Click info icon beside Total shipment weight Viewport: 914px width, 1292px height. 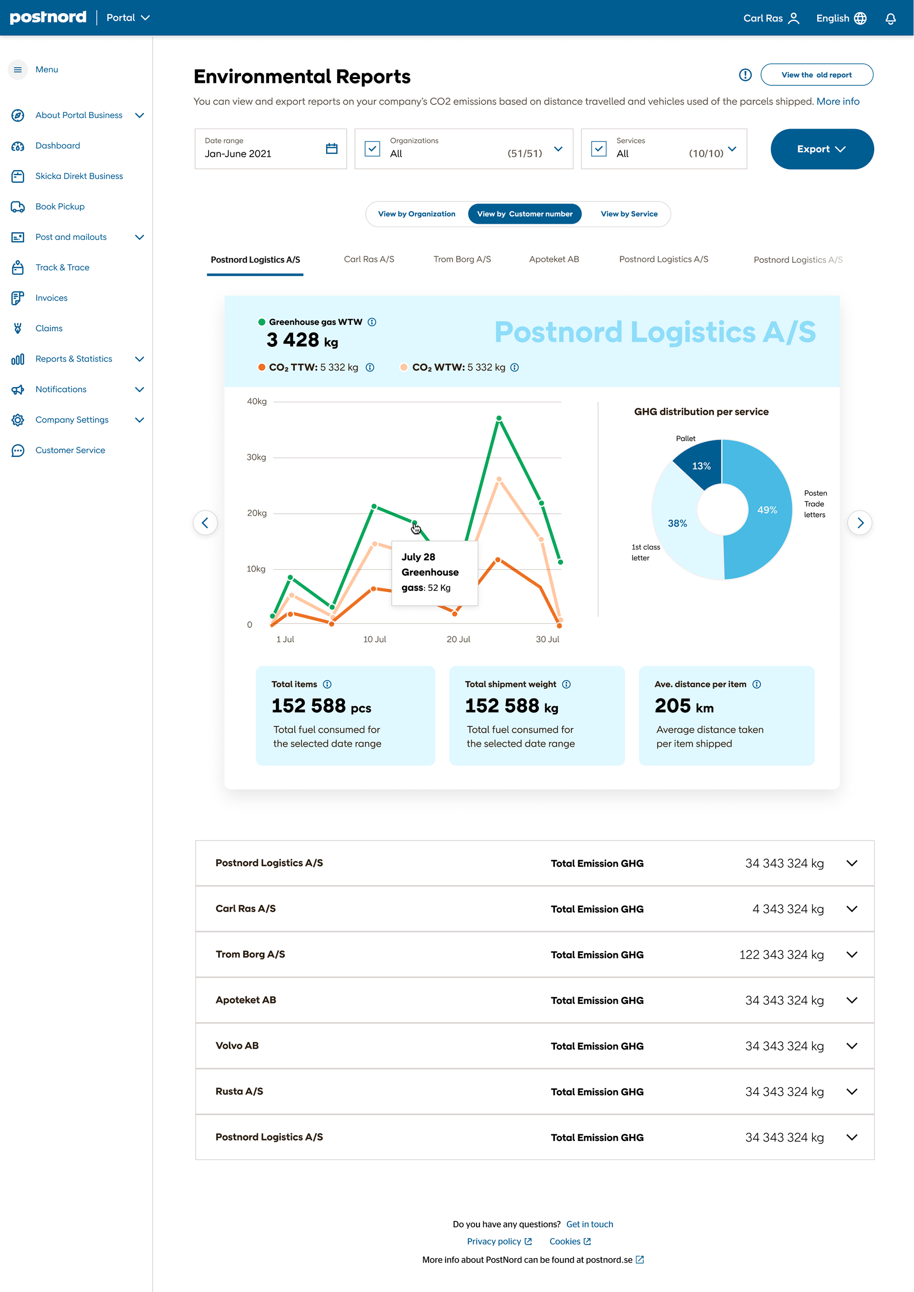pyautogui.click(x=566, y=684)
